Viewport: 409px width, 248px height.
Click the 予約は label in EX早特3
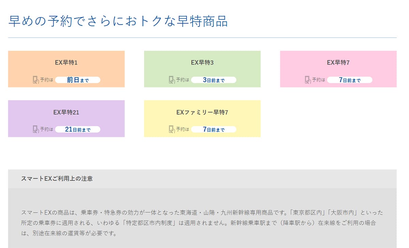[183, 80]
